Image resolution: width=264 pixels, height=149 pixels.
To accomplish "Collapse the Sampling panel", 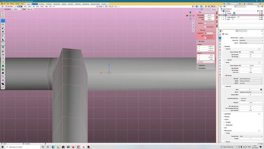I will tap(227, 46).
